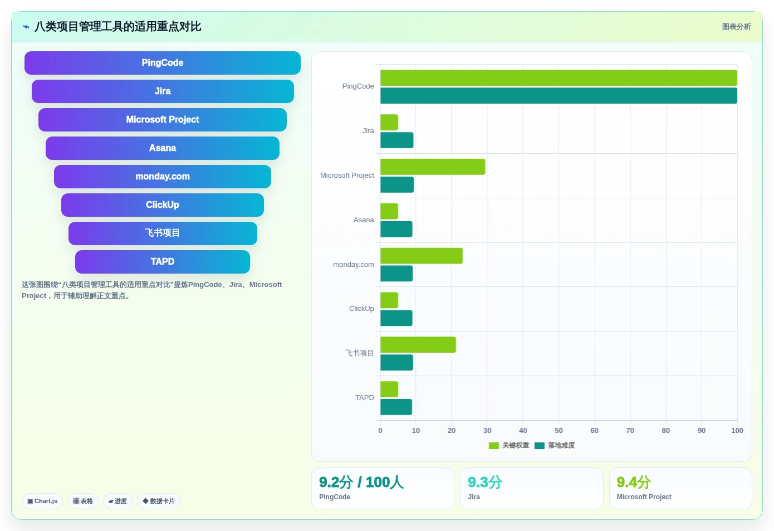Click monday.com light green chart bar

tap(422, 256)
